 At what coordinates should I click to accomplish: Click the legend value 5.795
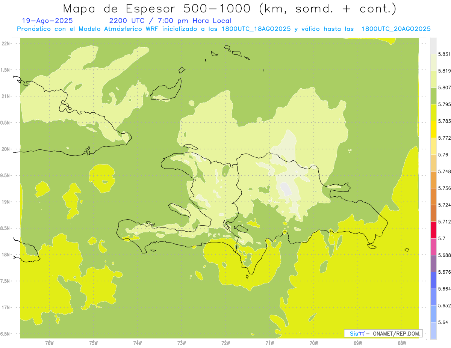coord(444,104)
